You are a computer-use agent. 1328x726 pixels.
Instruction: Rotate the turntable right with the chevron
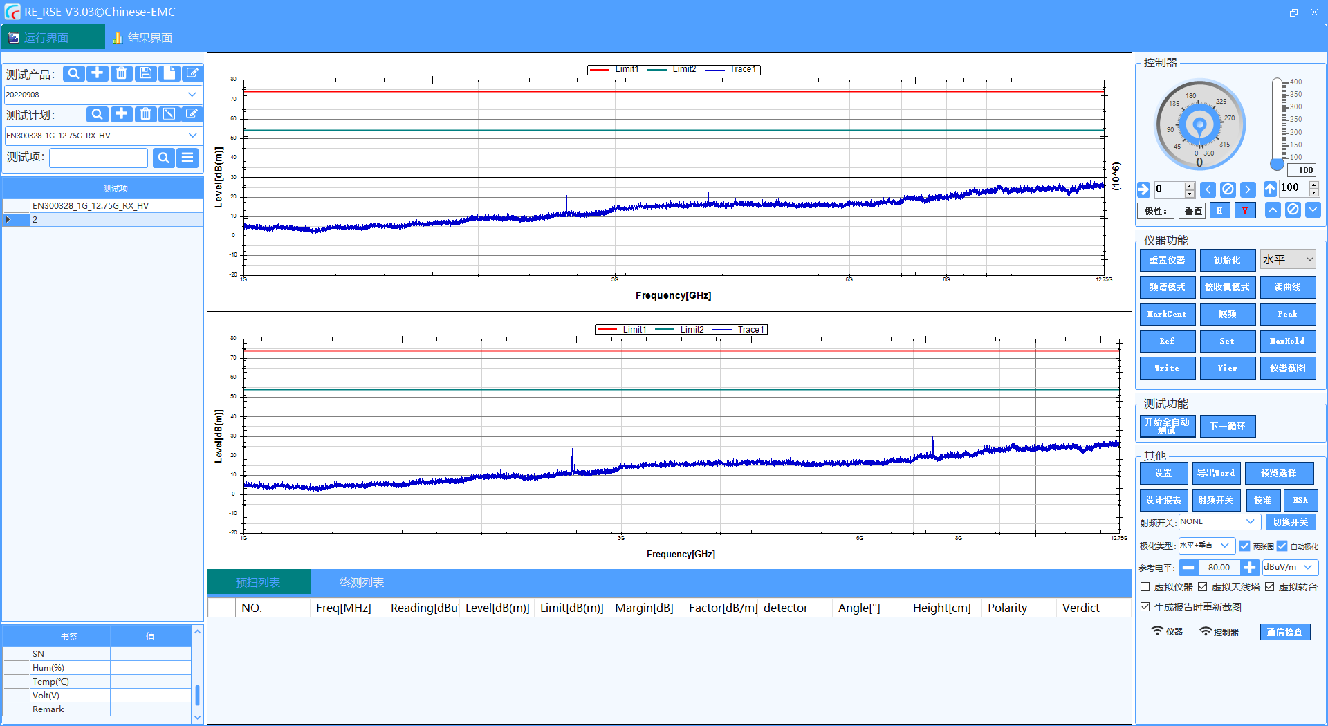coord(1248,189)
